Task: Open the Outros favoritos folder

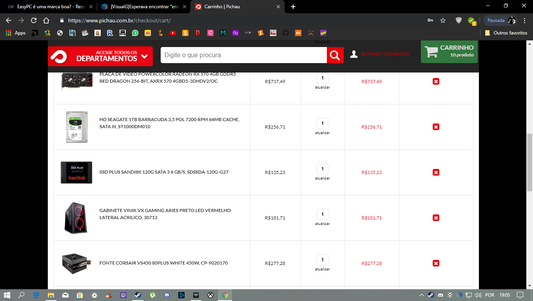Action: (506, 33)
